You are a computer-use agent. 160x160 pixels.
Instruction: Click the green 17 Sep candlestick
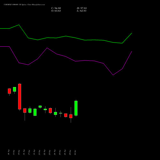[30, 110]
